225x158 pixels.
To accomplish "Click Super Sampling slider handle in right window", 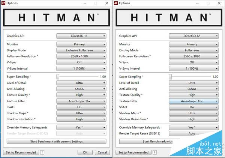I will pyautogui.click(x=170, y=77).
